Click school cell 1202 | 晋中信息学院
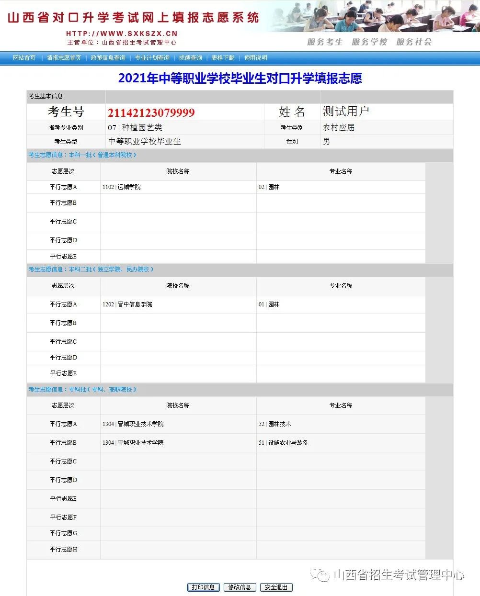 pos(127,304)
